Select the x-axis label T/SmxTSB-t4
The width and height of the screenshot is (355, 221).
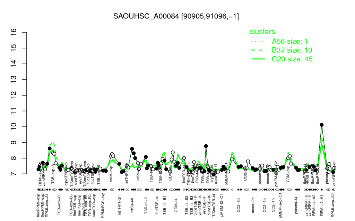coord(213,205)
